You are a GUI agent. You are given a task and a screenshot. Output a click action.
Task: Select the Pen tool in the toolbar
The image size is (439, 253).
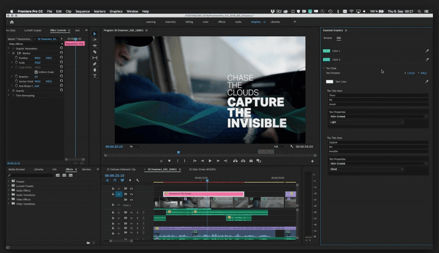coord(95,64)
